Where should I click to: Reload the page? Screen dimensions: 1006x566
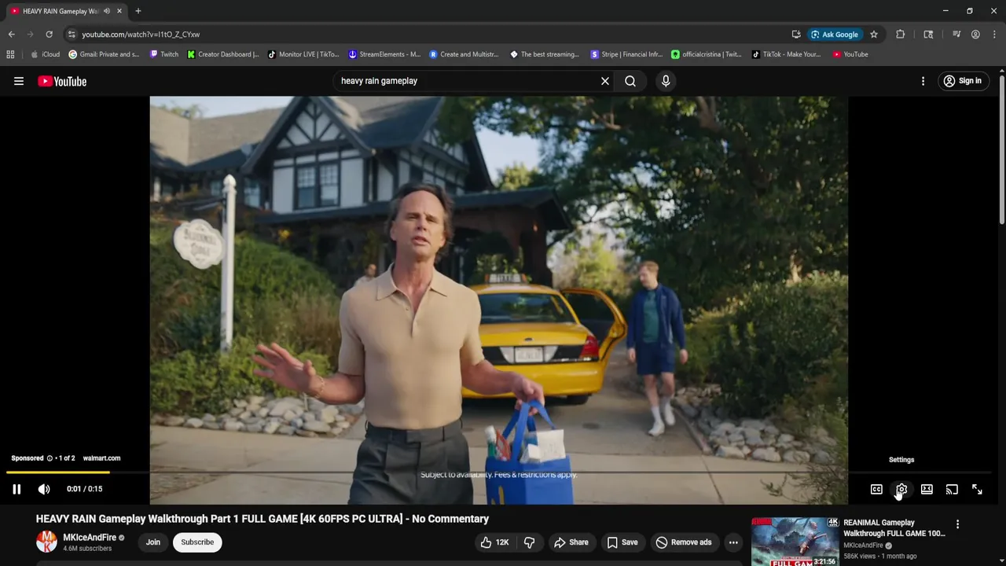click(49, 35)
